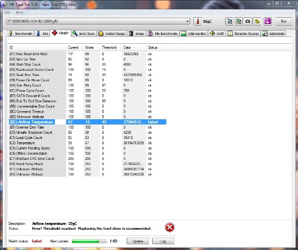Screen dimensions: 298x250
Task: Click the copy text to clipboard icon
Action: pos(229,21)
